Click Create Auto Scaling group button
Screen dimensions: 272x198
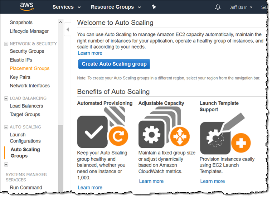coord(114,64)
